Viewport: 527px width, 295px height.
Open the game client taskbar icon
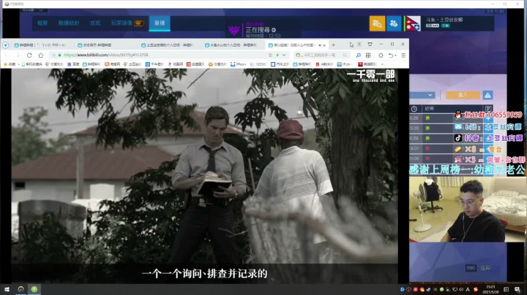click(20, 289)
